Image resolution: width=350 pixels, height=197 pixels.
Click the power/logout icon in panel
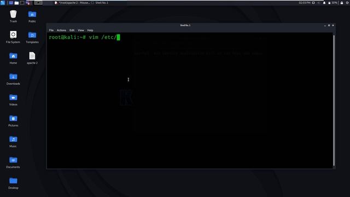coord(347,3)
